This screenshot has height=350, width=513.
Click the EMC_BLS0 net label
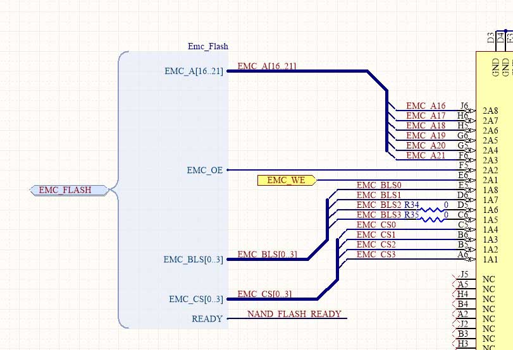click(379, 186)
